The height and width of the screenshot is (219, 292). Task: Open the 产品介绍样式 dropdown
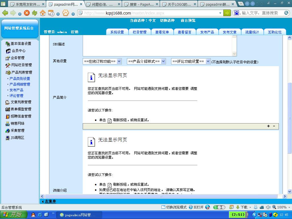point(146,61)
